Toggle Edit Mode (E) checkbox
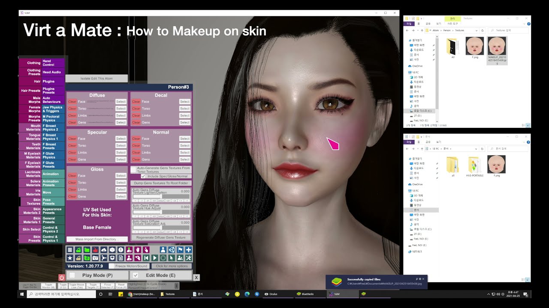 136,275
